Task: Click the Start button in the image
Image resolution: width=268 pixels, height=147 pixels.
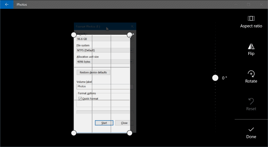Action: tap(104, 123)
